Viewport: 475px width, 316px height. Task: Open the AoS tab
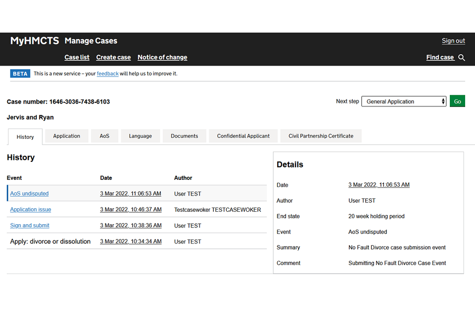[x=104, y=136]
